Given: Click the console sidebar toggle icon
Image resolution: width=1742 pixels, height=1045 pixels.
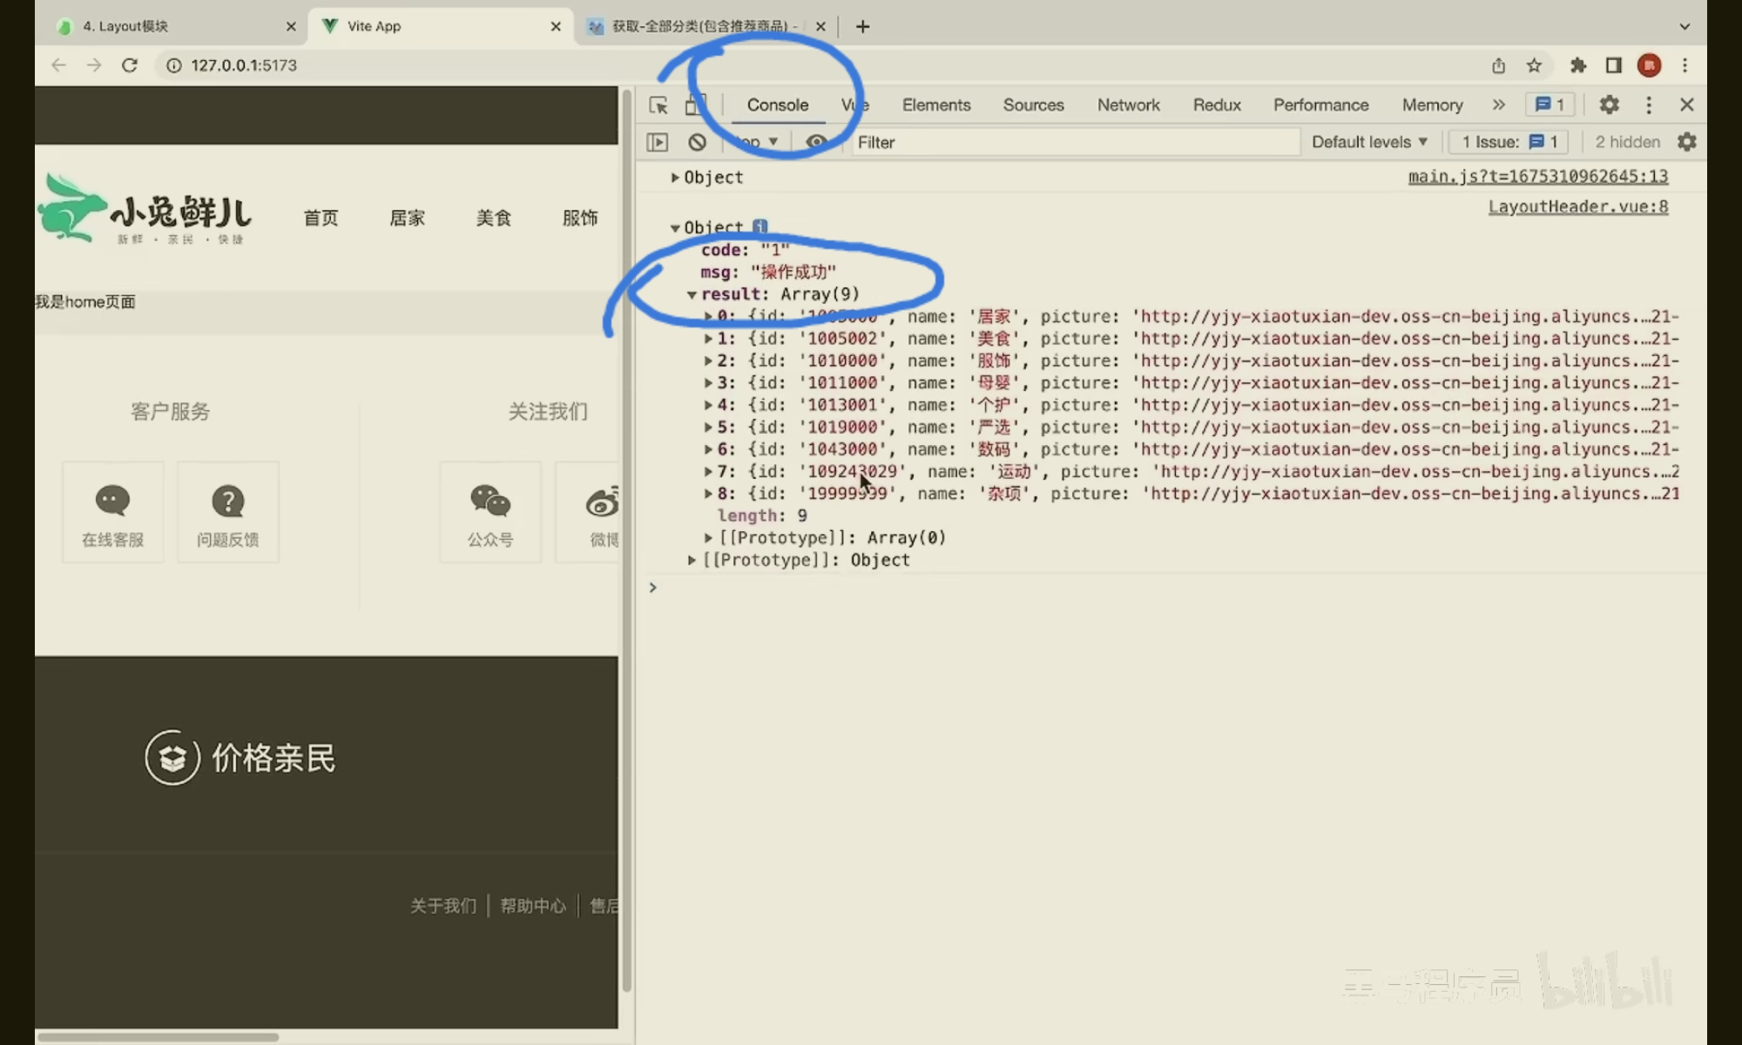Looking at the screenshot, I should click(x=658, y=142).
